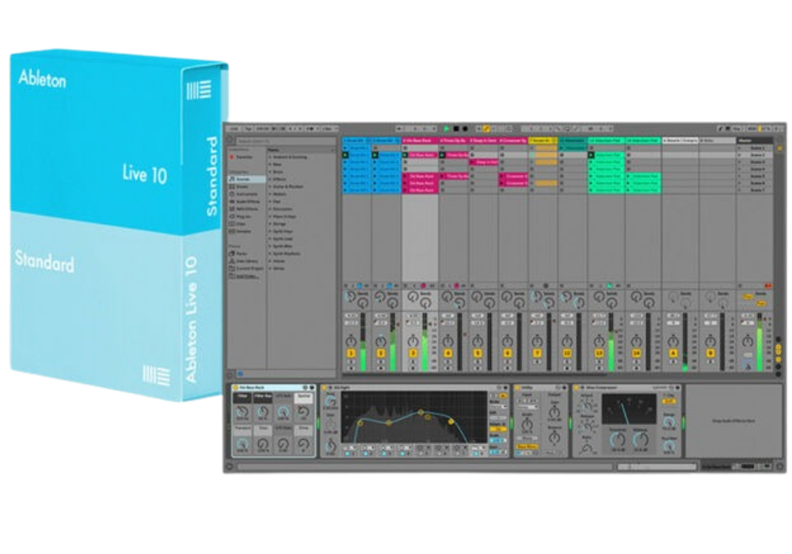Viewport: 792px width, 554px height.
Task: Select the Drums category in the browser
Action: click(244, 188)
